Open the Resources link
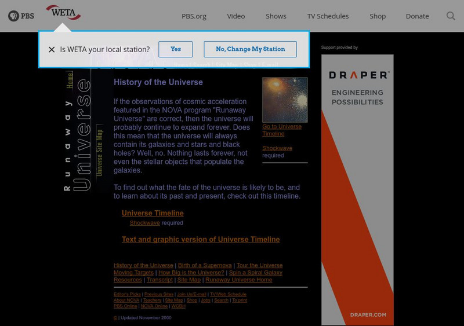The image size is (464, 326). [x=128, y=280]
